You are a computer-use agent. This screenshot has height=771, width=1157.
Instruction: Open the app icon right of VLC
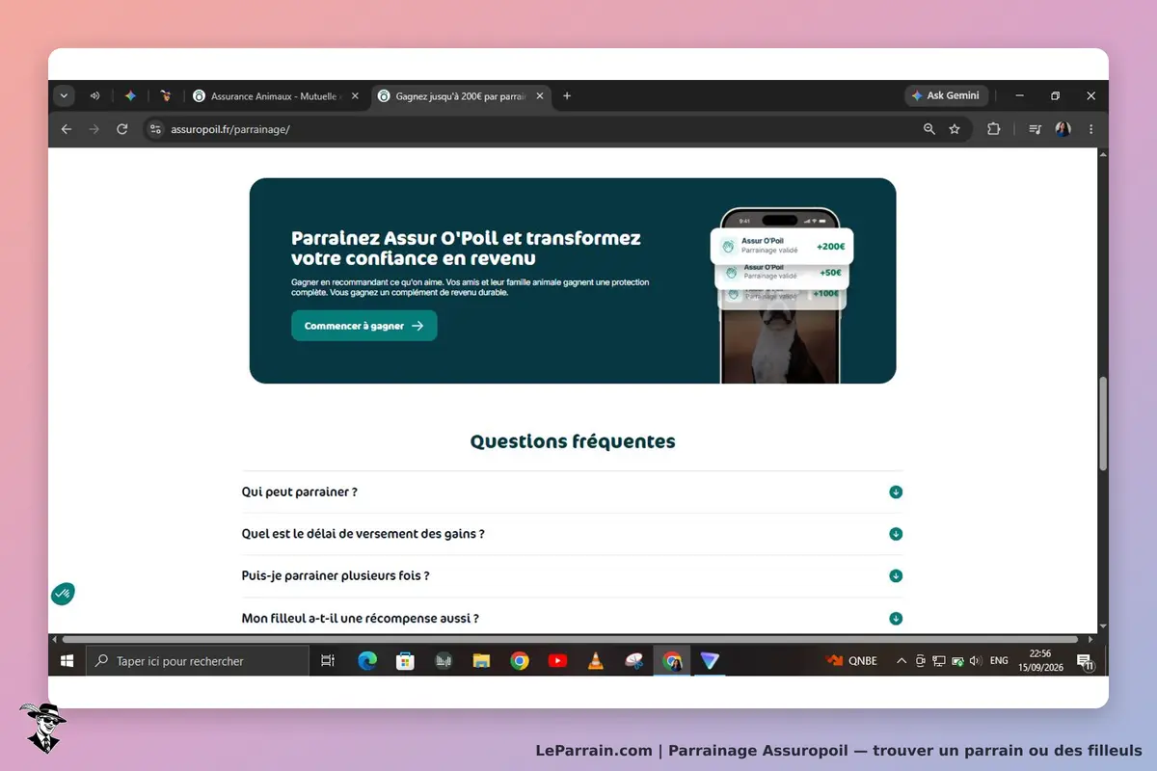[633, 661]
